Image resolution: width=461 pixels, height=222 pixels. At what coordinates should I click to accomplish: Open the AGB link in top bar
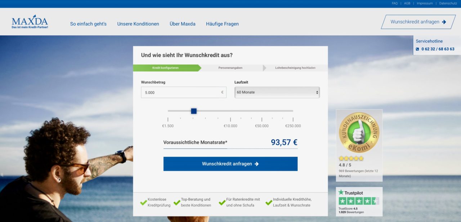[407, 3]
